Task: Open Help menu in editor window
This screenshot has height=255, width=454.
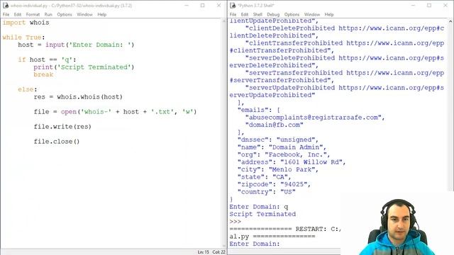Action: (x=102, y=14)
